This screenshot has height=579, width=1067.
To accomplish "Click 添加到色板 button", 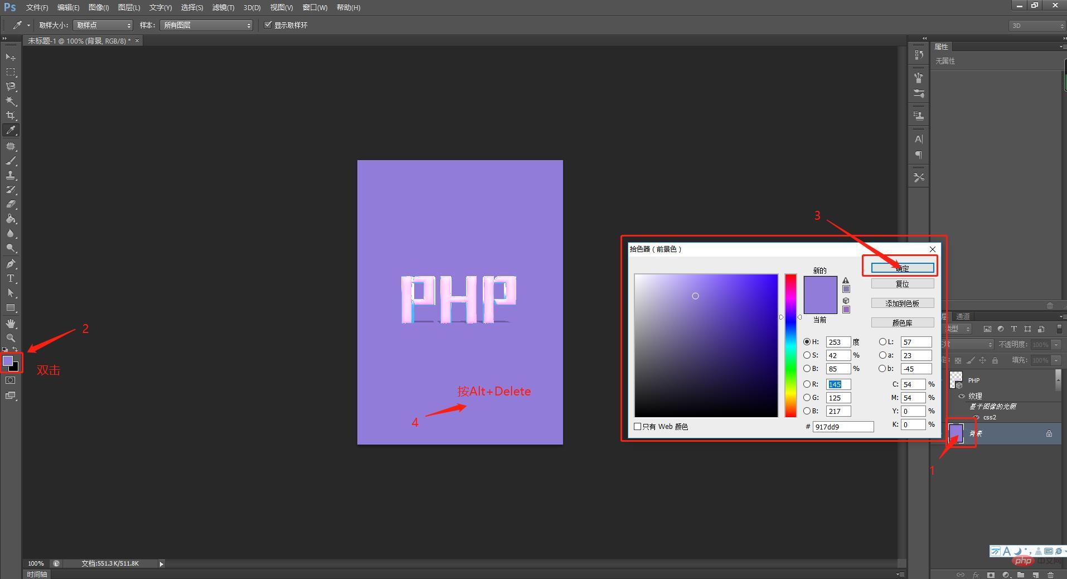I will tap(903, 303).
